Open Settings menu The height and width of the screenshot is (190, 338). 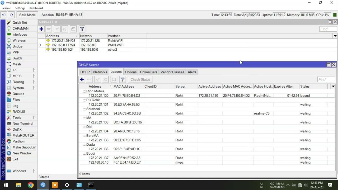(x=20, y=8)
